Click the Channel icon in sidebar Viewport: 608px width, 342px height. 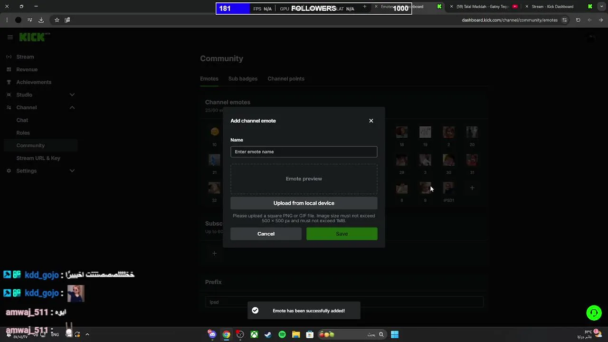tap(9, 107)
